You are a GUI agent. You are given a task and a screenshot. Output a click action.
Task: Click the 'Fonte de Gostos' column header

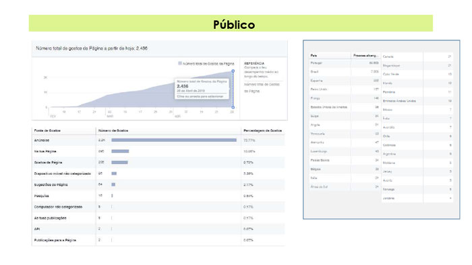[x=47, y=130]
